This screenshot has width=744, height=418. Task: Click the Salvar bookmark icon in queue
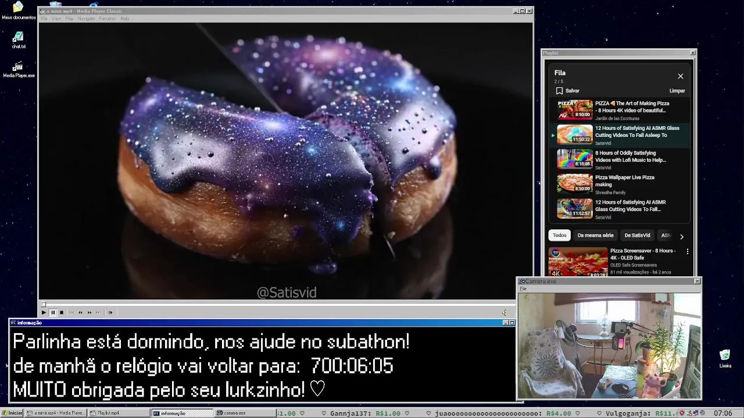(x=559, y=91)
